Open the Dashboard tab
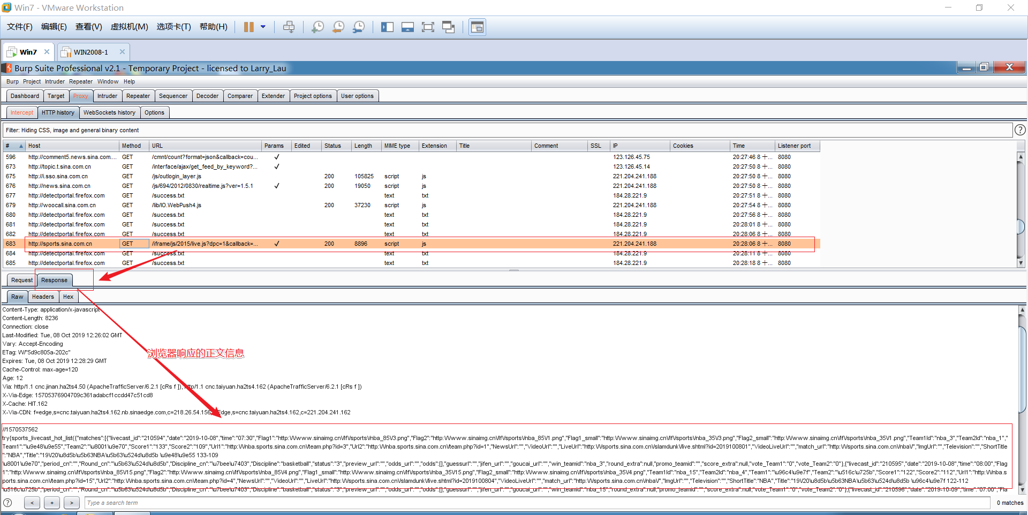1028x515 pixels. [x=25, y=96]
